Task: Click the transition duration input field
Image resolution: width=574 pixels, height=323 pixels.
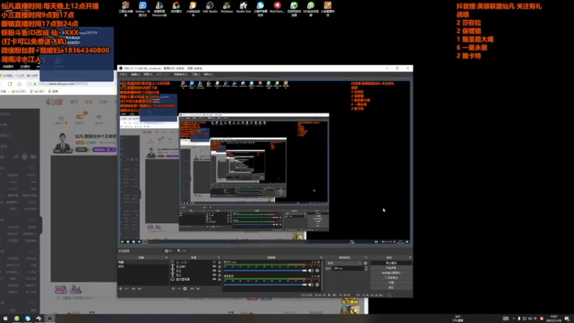Action: (x=348, y=268)
